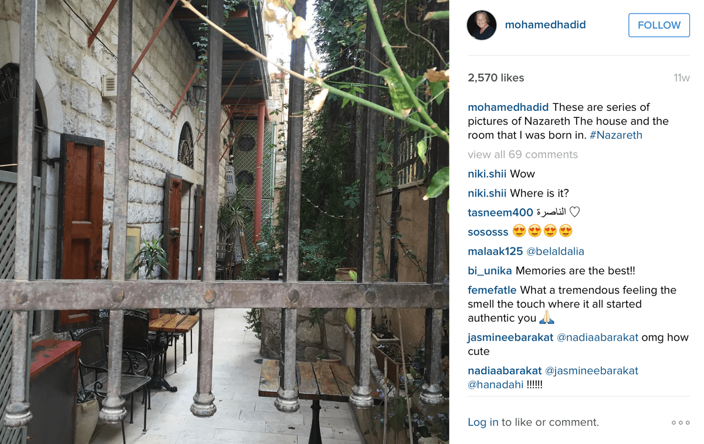Open malaak125 commenter profile

(x=495, y=251)
